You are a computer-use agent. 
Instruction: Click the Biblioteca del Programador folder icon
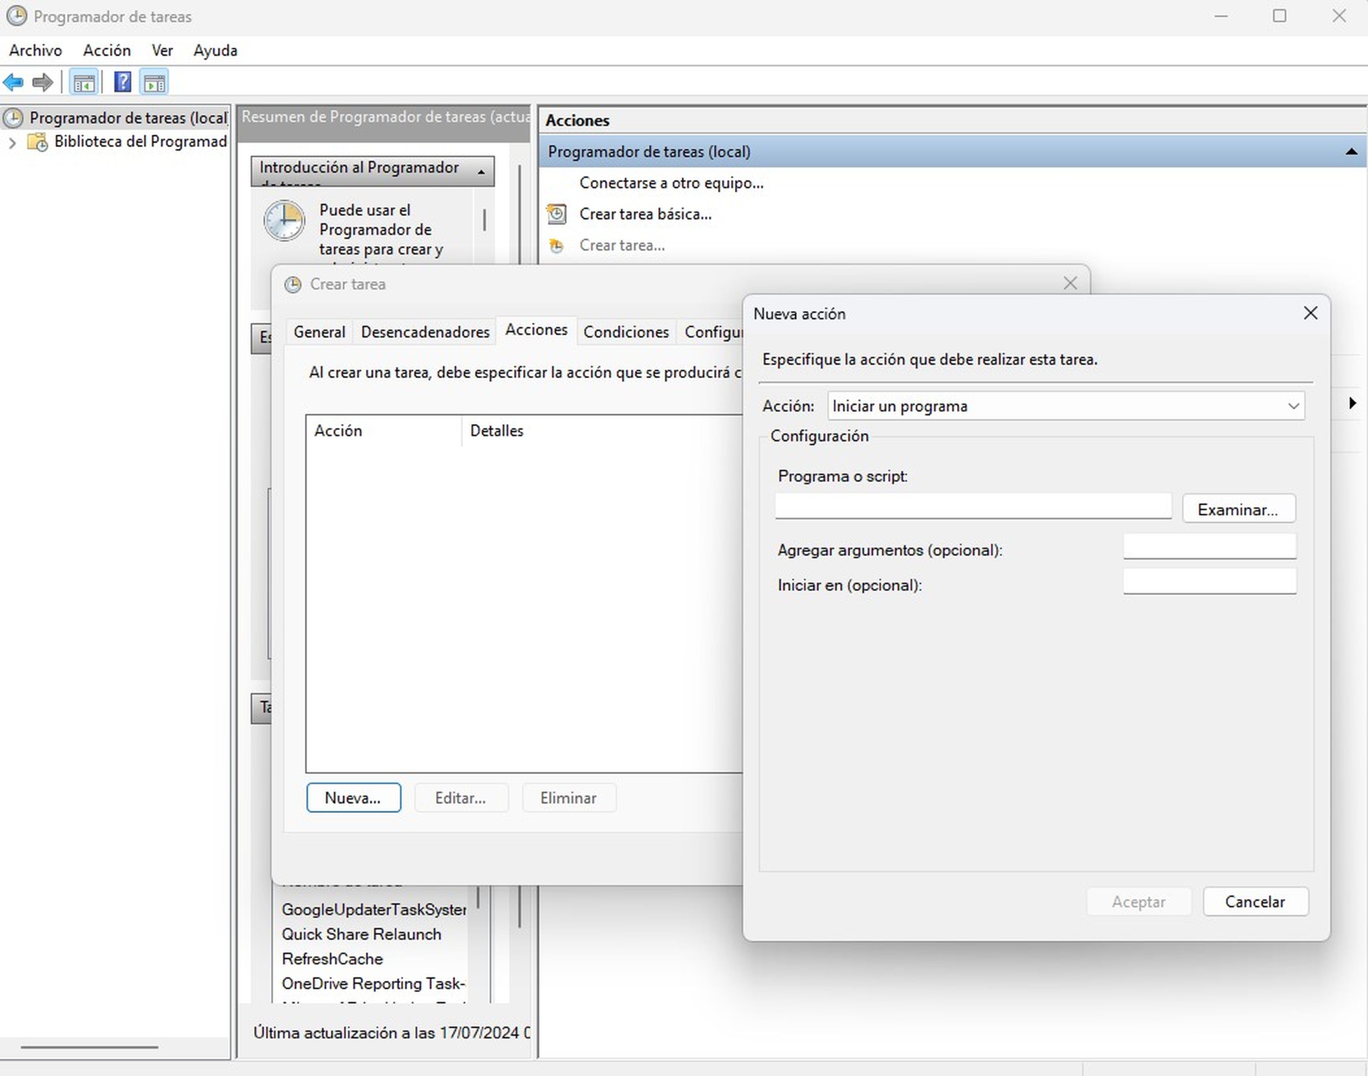pyautogui.click(x=37, y=142)
